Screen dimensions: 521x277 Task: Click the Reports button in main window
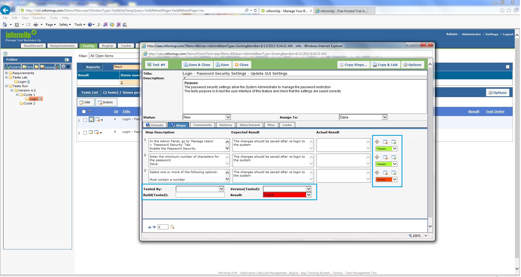93,67
